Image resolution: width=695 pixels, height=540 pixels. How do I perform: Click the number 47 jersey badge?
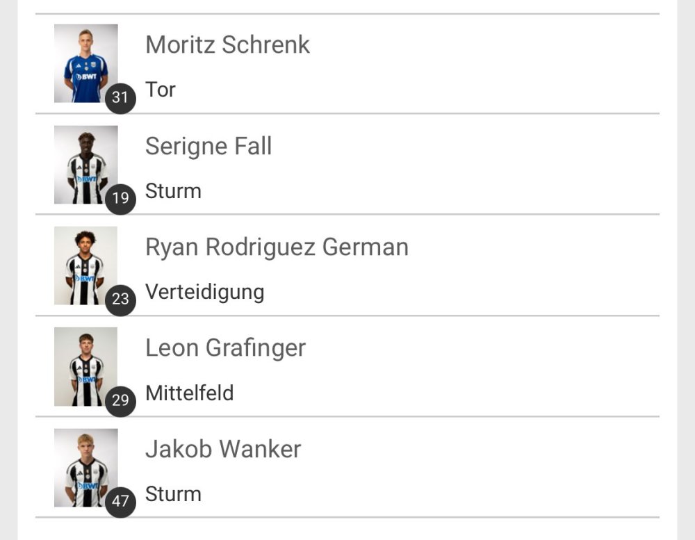120,501
